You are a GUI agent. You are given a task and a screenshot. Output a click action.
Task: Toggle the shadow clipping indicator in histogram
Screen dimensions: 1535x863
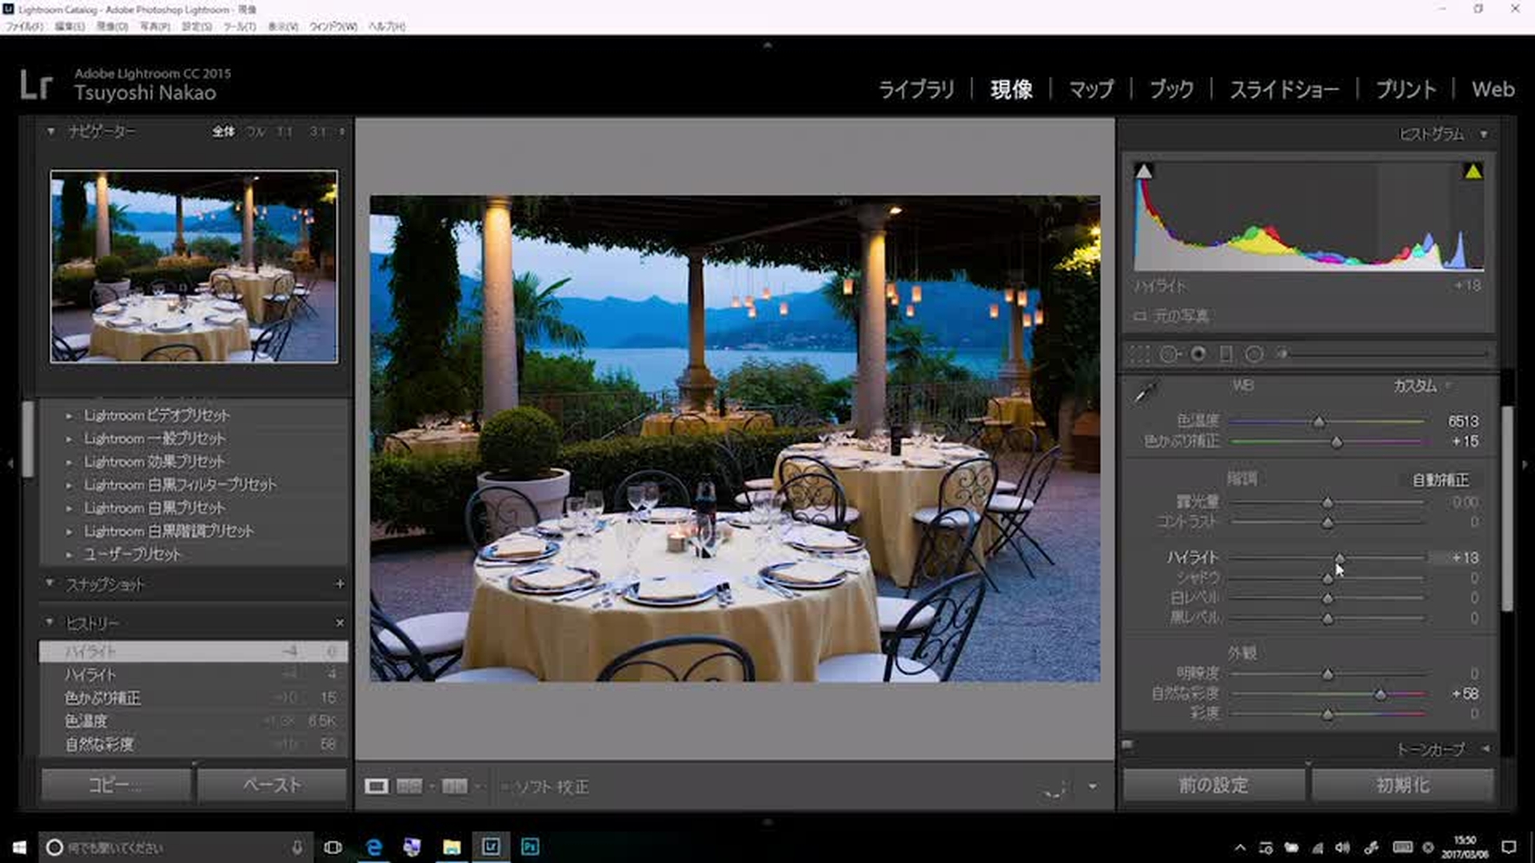[x=1144, y=171]
